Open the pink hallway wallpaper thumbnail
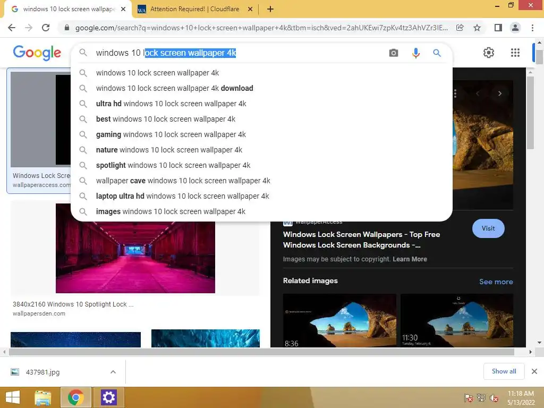The image size is (544, 408). pos(135,249)
